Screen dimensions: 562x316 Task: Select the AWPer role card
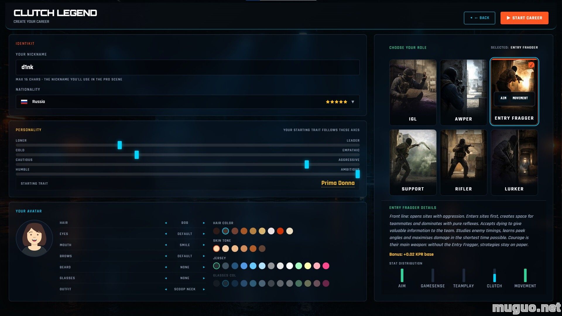coord(463,92)
